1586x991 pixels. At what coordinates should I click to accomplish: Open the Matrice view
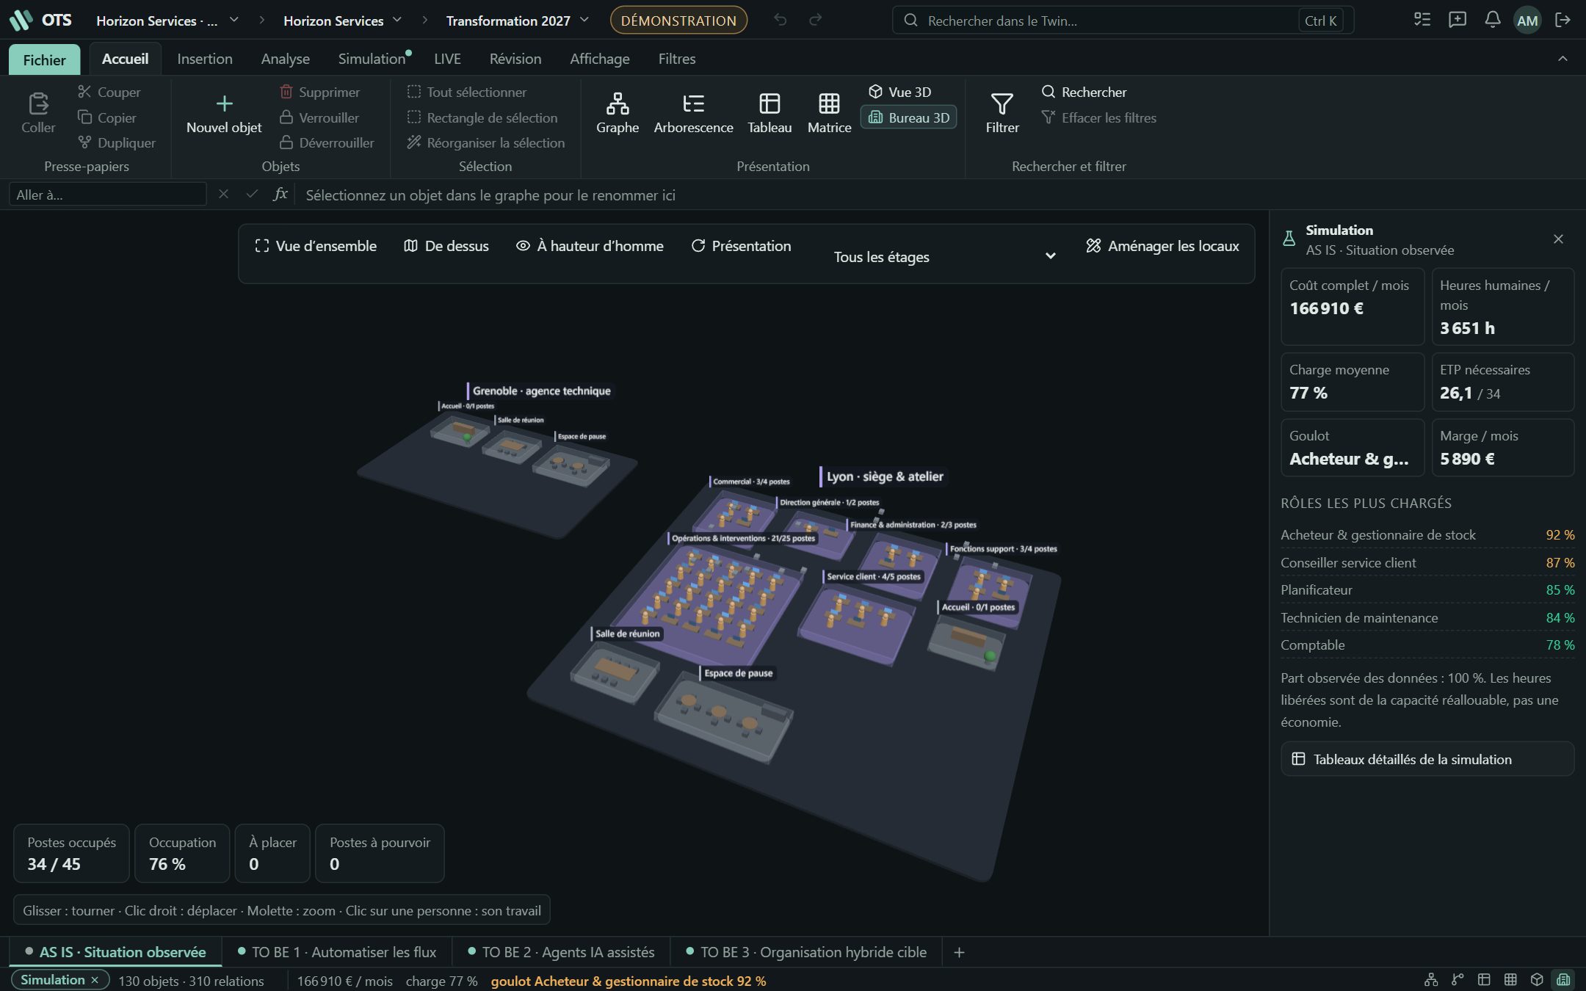point(829,113)
